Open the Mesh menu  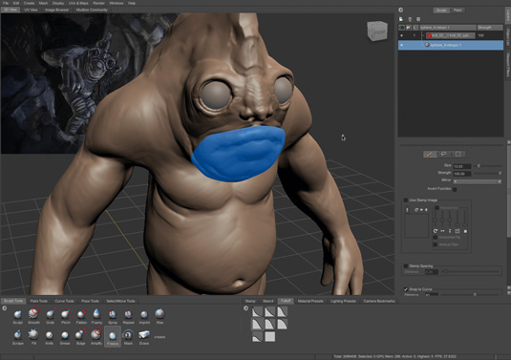pyautogui.click(x=43, y=3)
